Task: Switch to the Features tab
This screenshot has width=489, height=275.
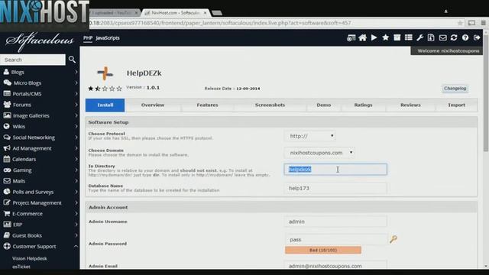Action: coord(207,105)
